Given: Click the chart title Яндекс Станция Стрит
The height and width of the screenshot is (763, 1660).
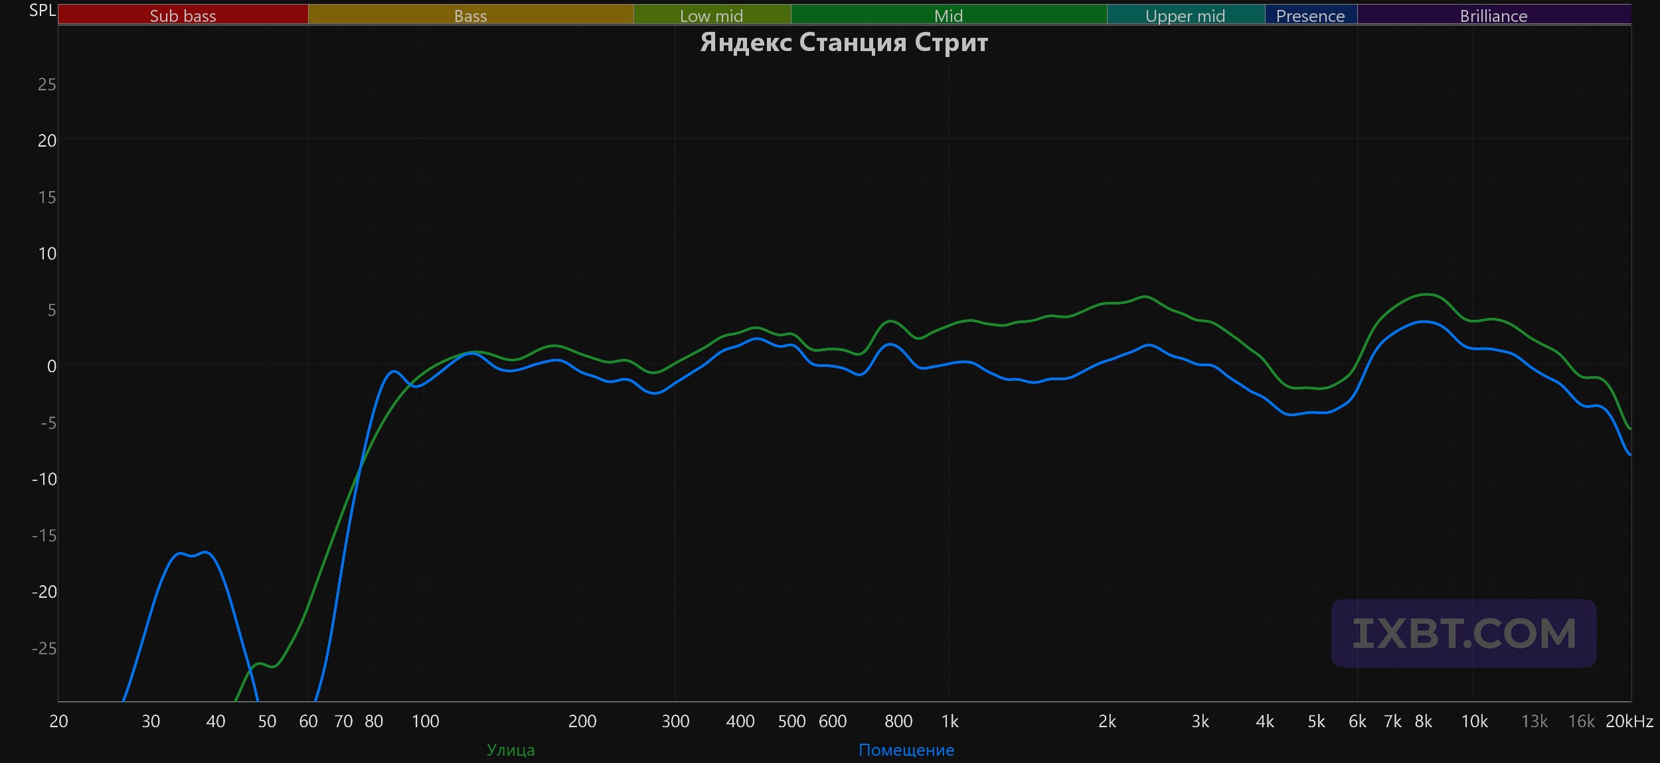Looking at the screenshot, I should tap(845, 42).
